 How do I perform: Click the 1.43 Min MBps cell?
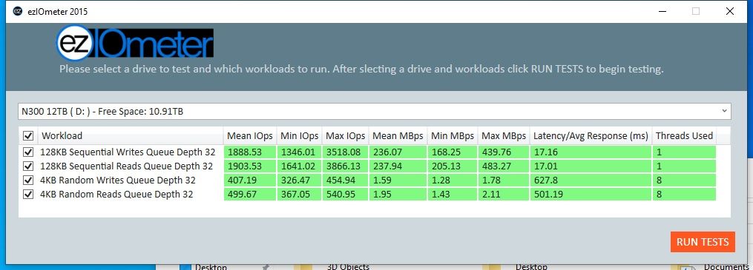453,195
